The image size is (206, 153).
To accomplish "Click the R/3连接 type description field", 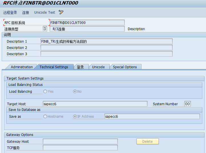I will point(87,29).
